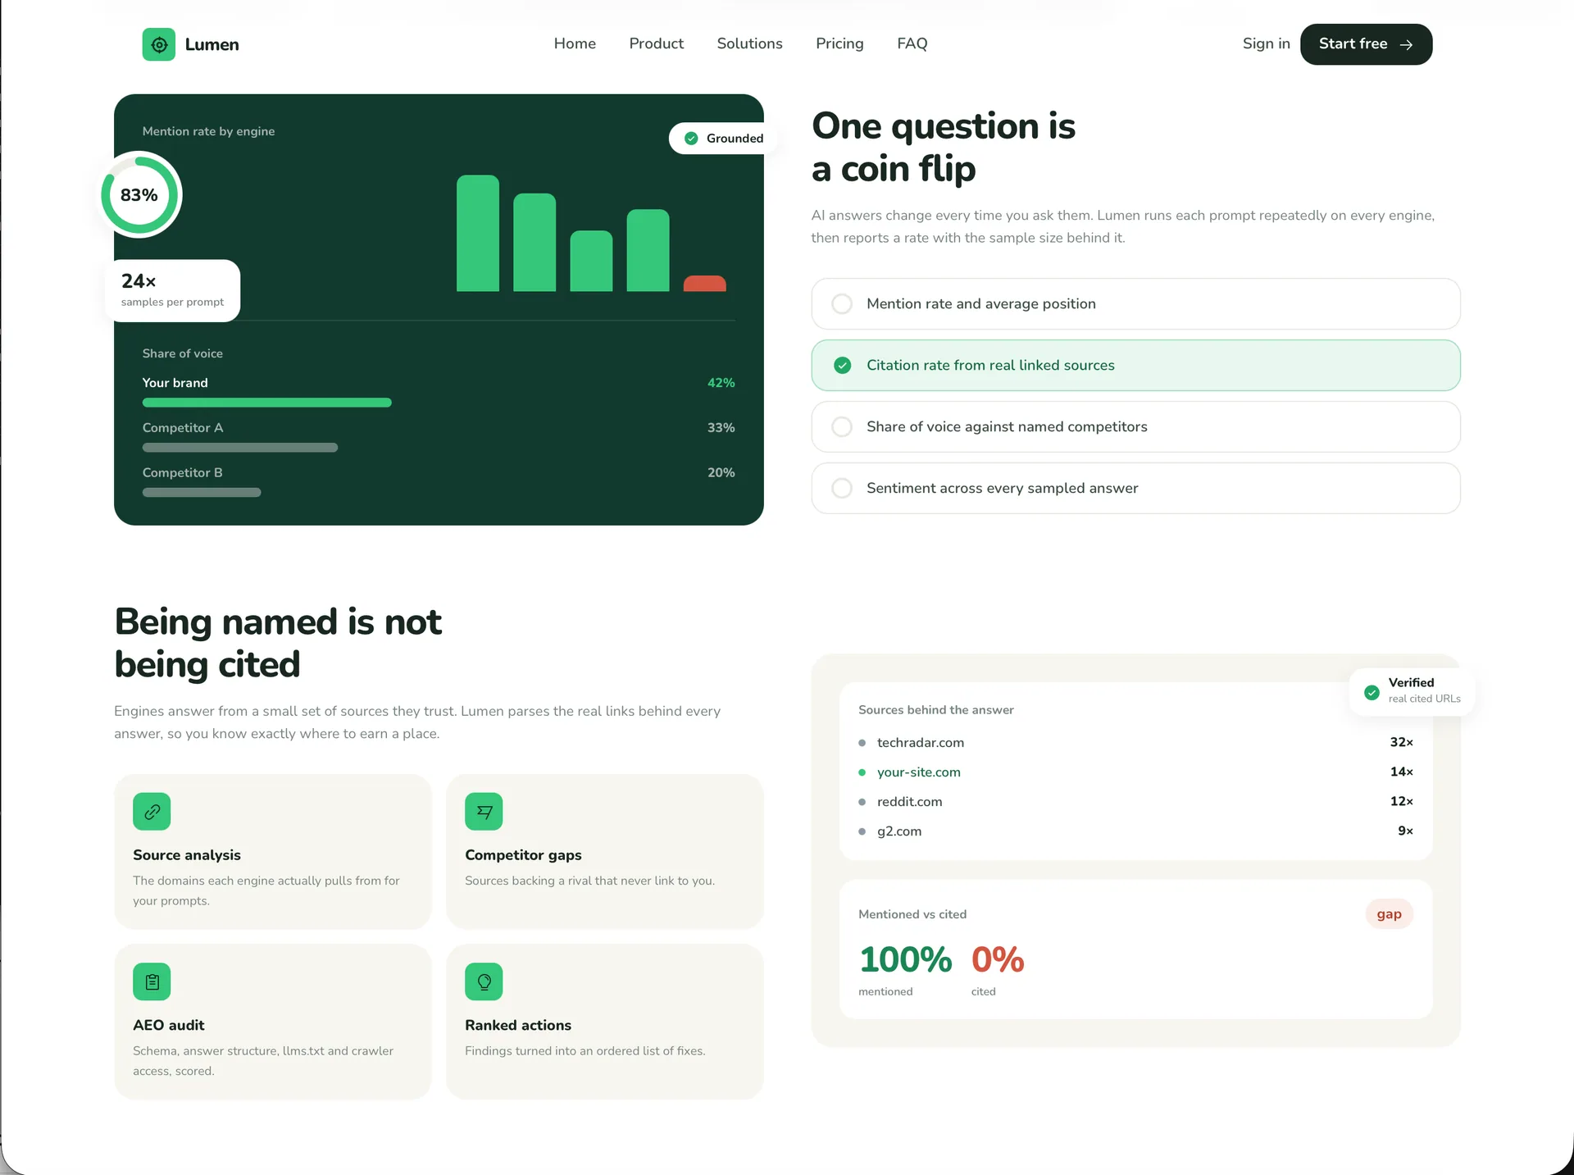Click the AEO audit clipboard icon
The width and height of the screenshot is (1574, 1175).
(x=152, y=981)
